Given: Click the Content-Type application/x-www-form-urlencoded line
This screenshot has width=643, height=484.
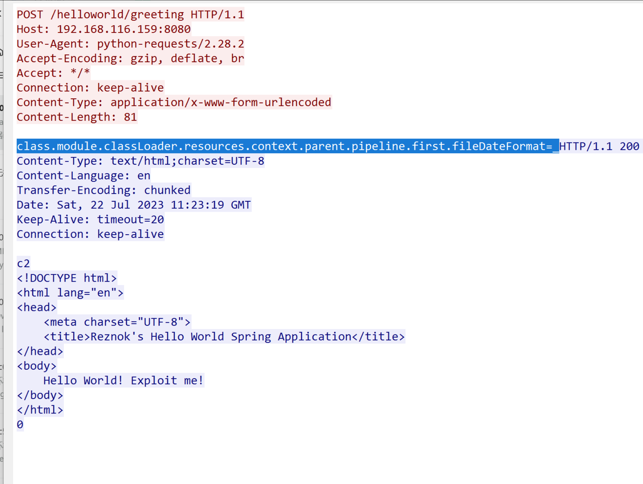Looking at the screenshot, I should [174, 102].
